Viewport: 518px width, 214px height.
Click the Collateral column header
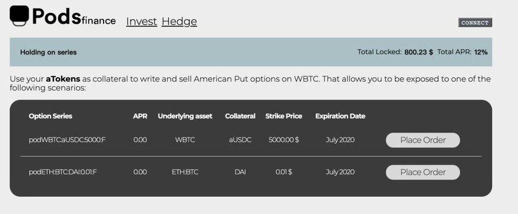tap(240, 116)
